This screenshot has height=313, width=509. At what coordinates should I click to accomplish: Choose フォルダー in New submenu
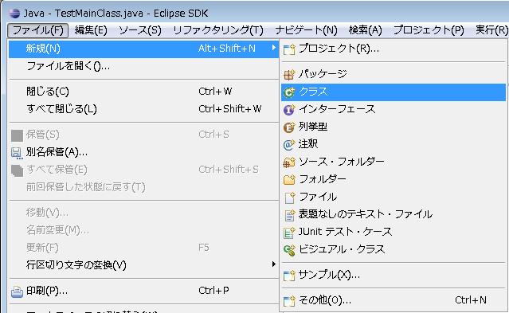(x=393, y=179)
